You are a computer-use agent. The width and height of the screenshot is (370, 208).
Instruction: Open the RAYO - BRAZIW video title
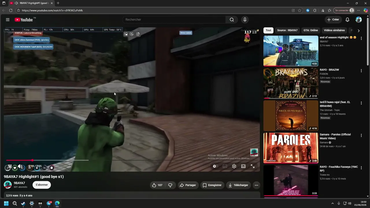click(x=329, y=70)
